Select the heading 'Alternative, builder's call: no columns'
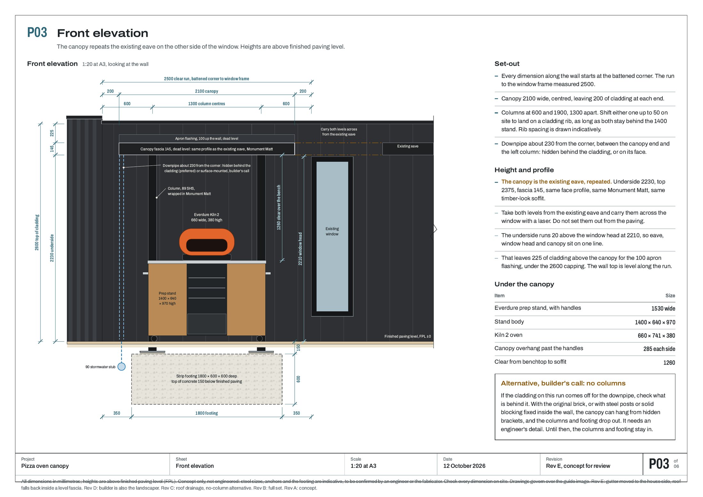The width and height of the screenshot is (703, 497). (x=563, y=383)
